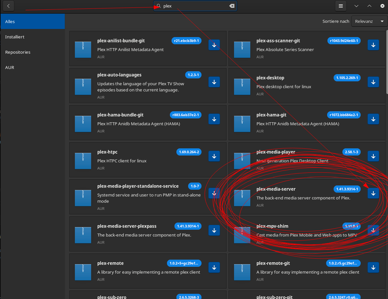The width and height of the screenshot is (388, 299).
Task: Click the vertical scrollbar of results
Action: [387, 62]
